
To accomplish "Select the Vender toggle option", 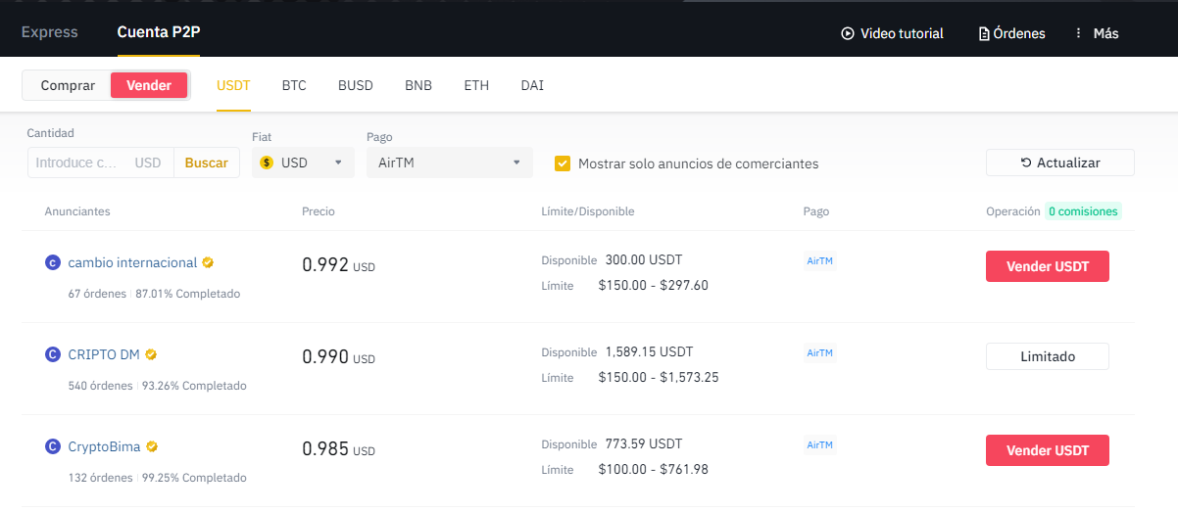I will (x=149, y=85).
